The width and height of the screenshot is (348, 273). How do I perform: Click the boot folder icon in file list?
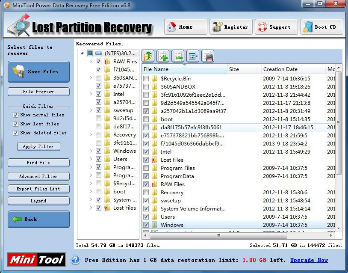[x=154, y=119]
